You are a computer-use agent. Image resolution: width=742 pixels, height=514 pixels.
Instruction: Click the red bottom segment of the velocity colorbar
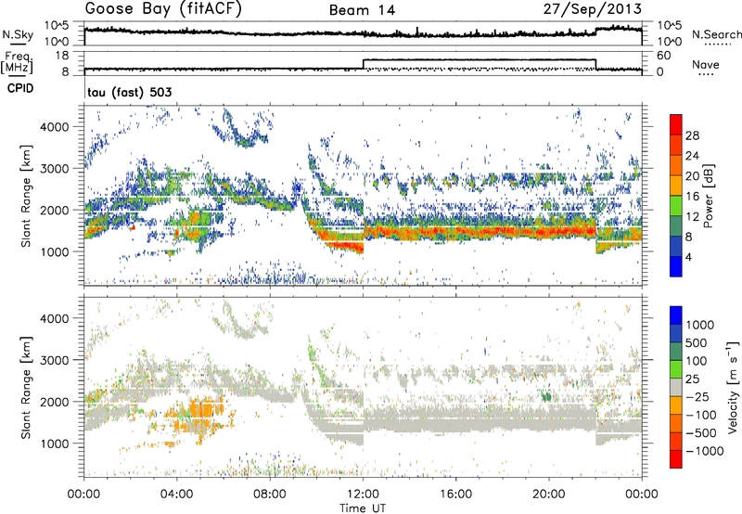click(x=676, y=459)
